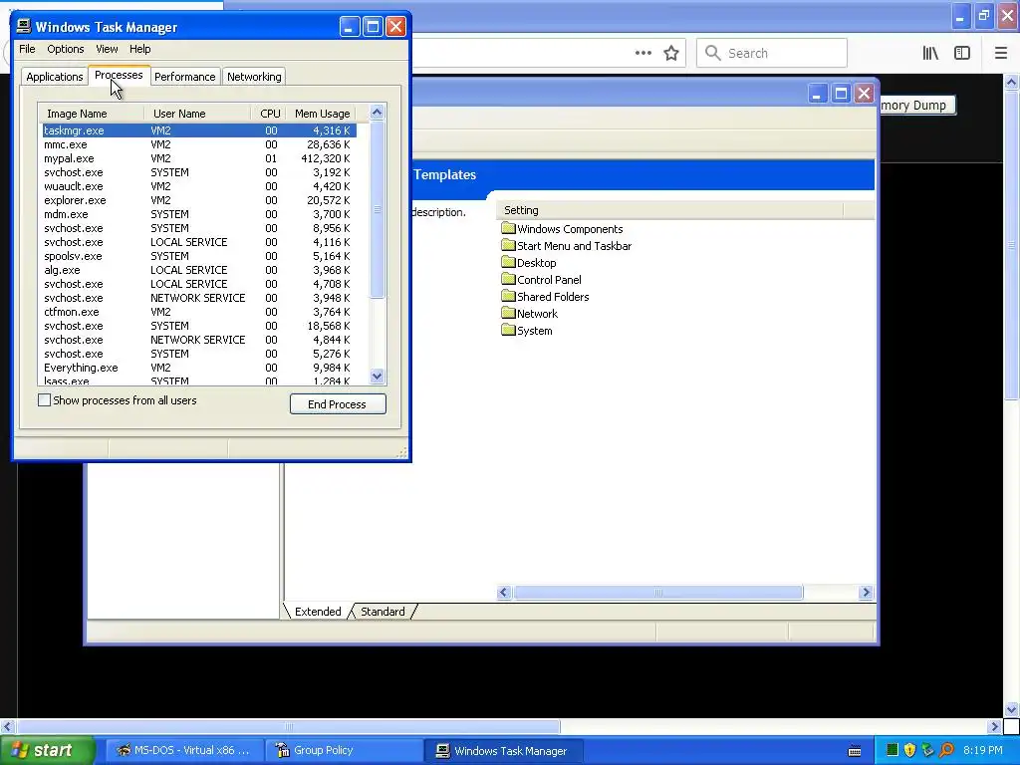Select the mdm.exe process row

click(196, 214)
